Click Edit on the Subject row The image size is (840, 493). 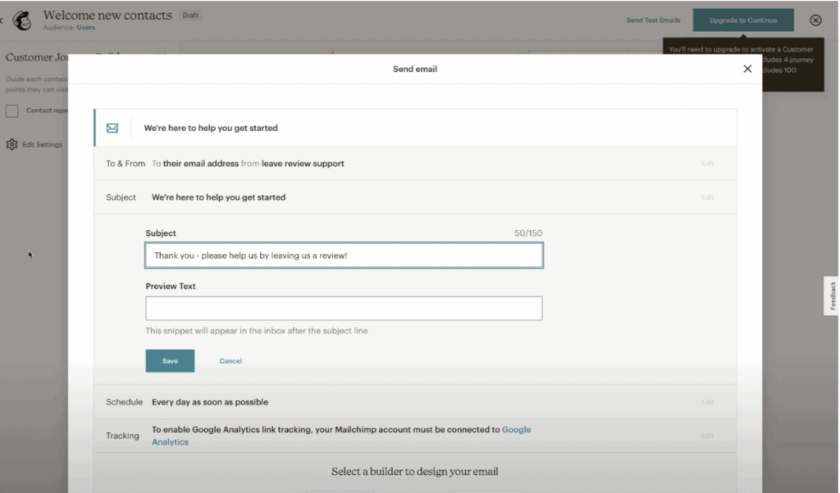(706, 197)
